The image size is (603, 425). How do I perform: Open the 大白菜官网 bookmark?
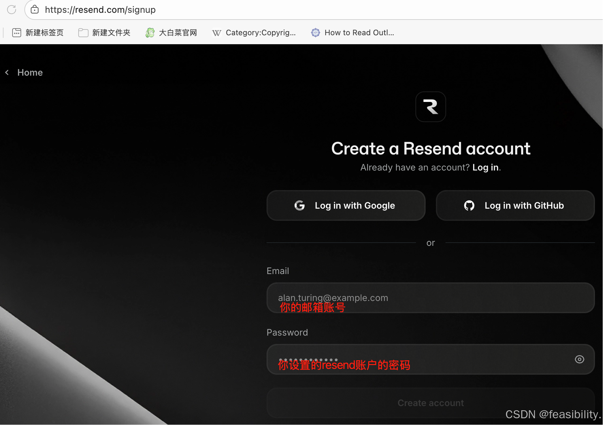[x=171, y=33]
